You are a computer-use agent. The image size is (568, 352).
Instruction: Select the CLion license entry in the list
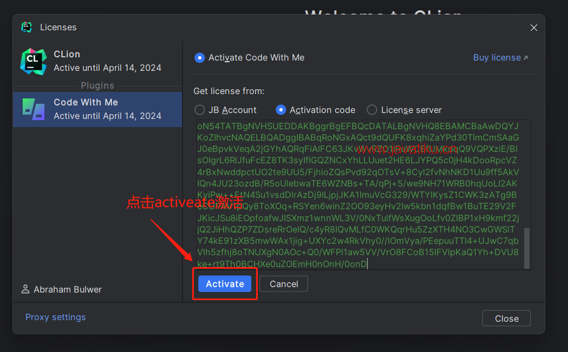pyautogui.click(x=97, y=61)
